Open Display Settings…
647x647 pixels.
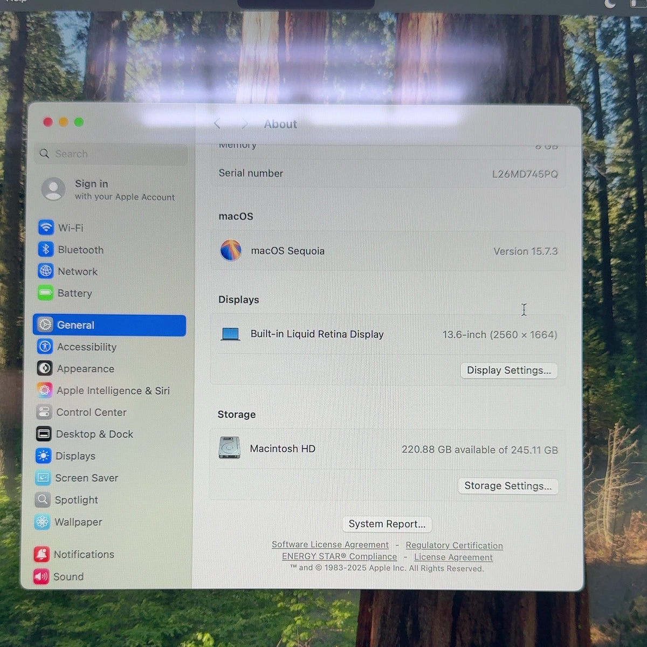click(x=509, y=370)
